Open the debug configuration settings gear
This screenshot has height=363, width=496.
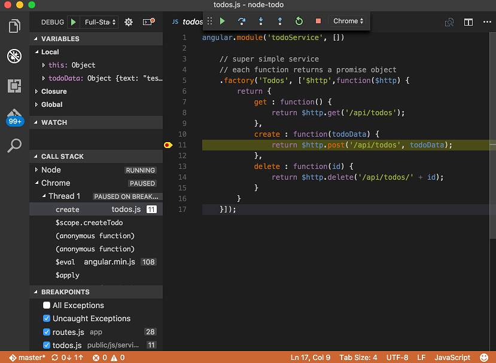point(128,21)
